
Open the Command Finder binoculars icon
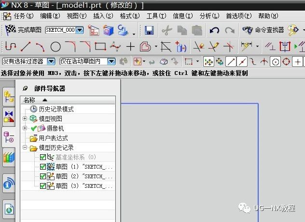tap(248, 30)
